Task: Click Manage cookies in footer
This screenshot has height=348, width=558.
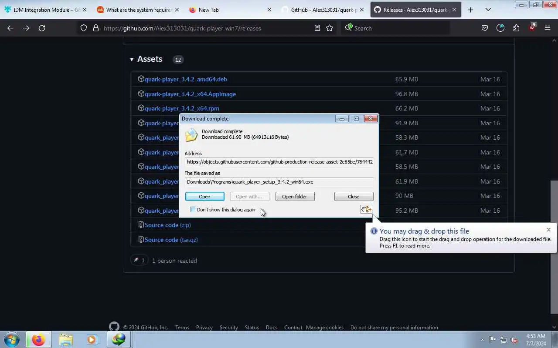Action: point(325,328)
